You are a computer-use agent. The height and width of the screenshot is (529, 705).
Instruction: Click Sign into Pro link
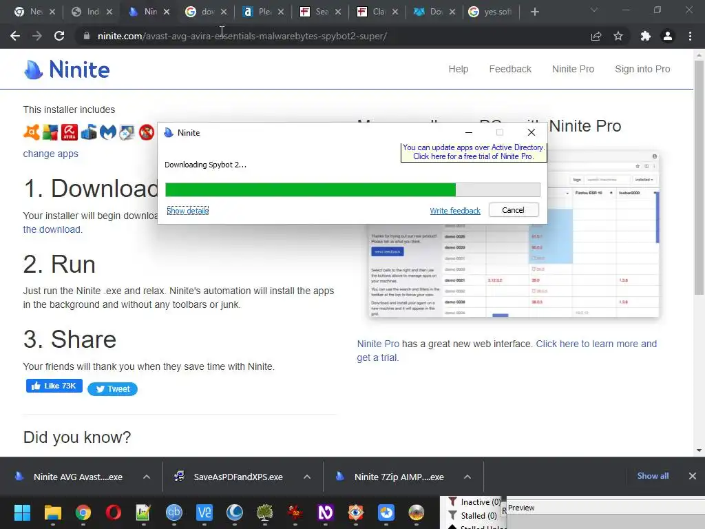[x=642, y=70]
